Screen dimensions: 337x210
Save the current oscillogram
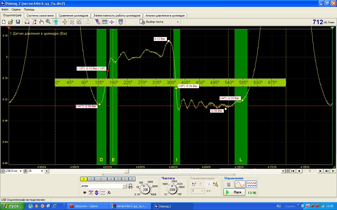[x=18, y=22]
